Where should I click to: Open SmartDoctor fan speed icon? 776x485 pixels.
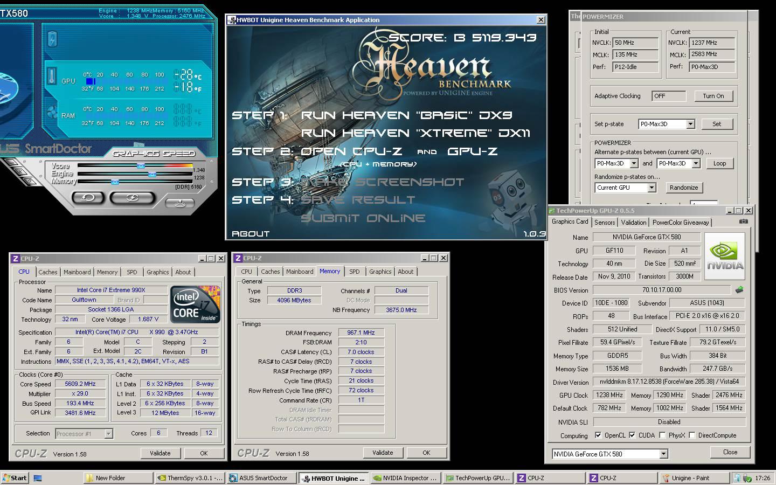[x=52, y=113]
